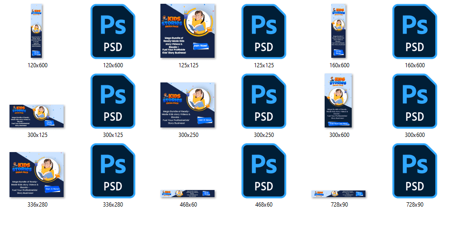Click the 336x280 Photoshop PSD icon
This screenshot has width=449, height=226.
coord(112,171)
